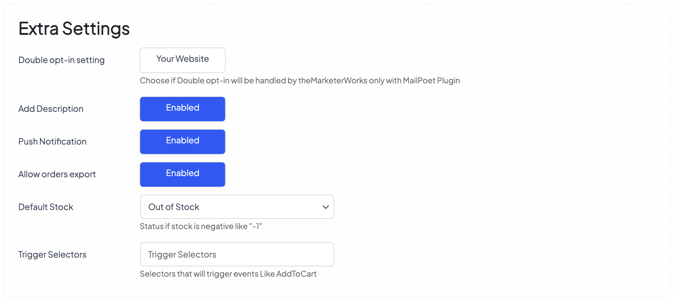Click the negative stock status hint text
Viewport: 674px width, 300px height.
(201, 226)
